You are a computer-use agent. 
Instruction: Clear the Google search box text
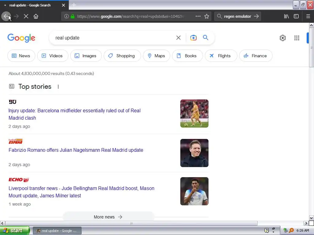point(178,38)
